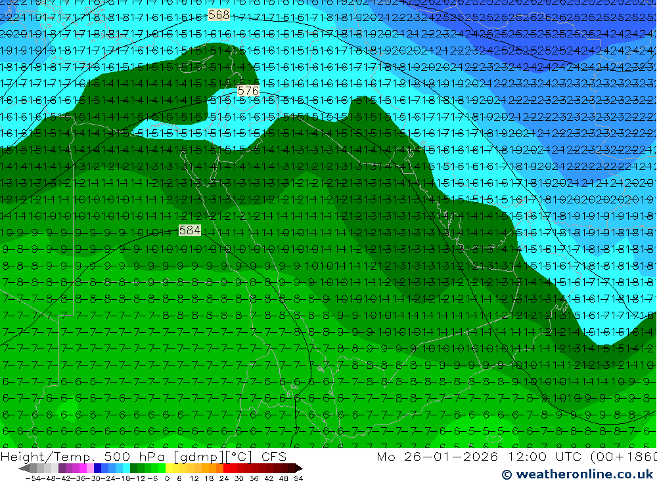Pick the darkest green legend swatch
The image size is (657, 481).
point(133,469)
